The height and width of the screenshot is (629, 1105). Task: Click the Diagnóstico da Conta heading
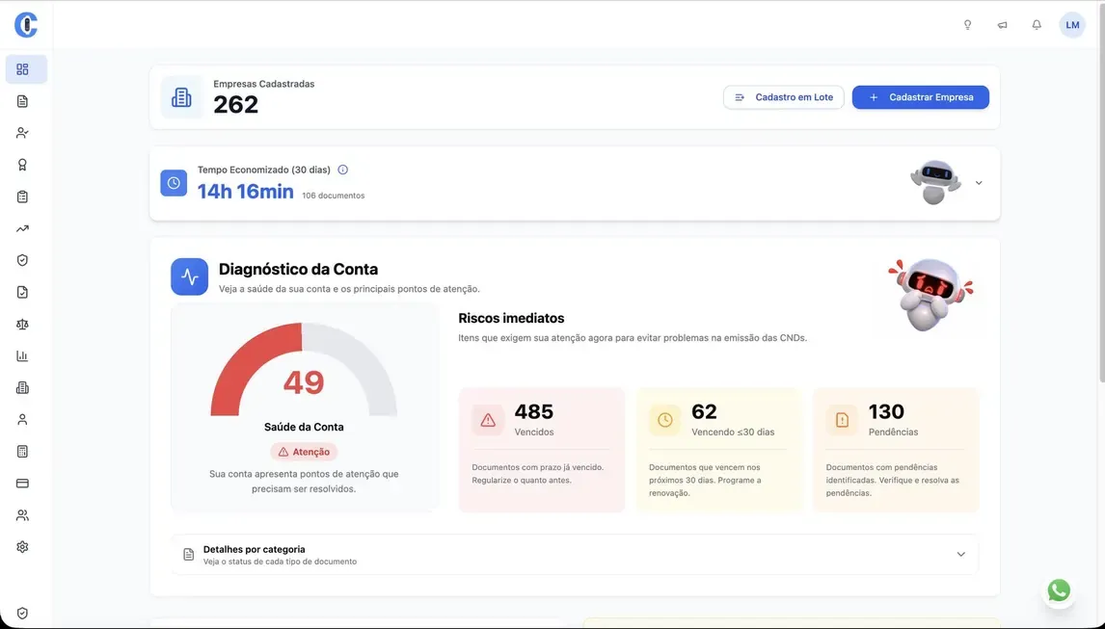(298, 269)
